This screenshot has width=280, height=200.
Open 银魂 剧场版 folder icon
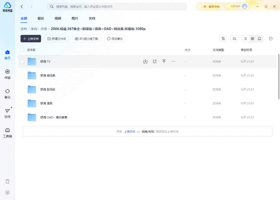click(32, 89)
